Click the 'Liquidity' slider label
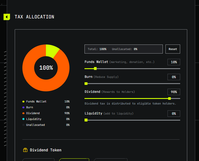Viewport: 199px width, 161px height. tap(93, 113)
